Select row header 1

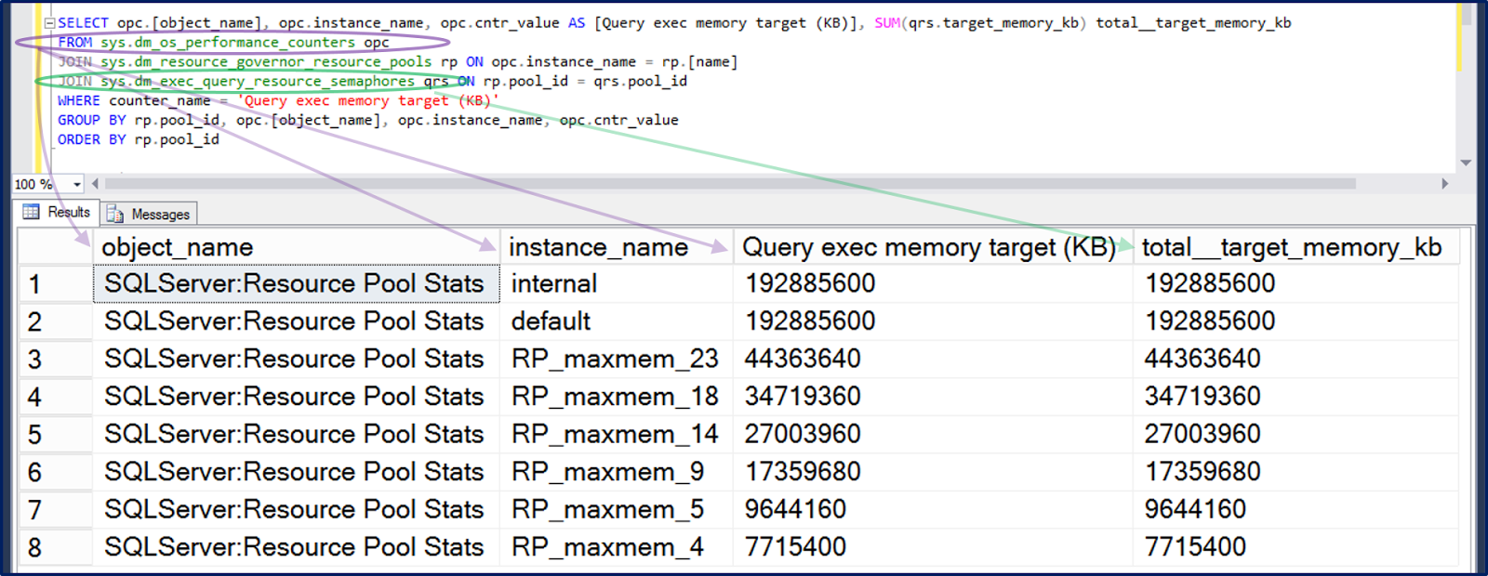point(56,283)
